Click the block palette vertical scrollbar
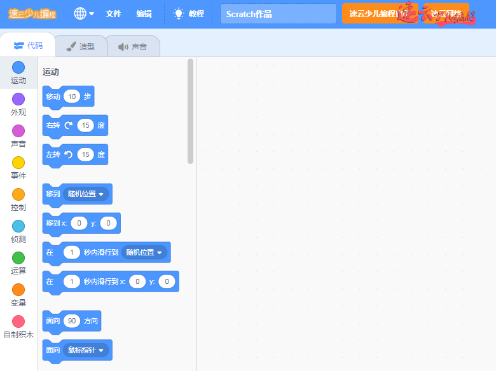Image resolution: width=496 pixels, height=371 pixels. point(190,111)
